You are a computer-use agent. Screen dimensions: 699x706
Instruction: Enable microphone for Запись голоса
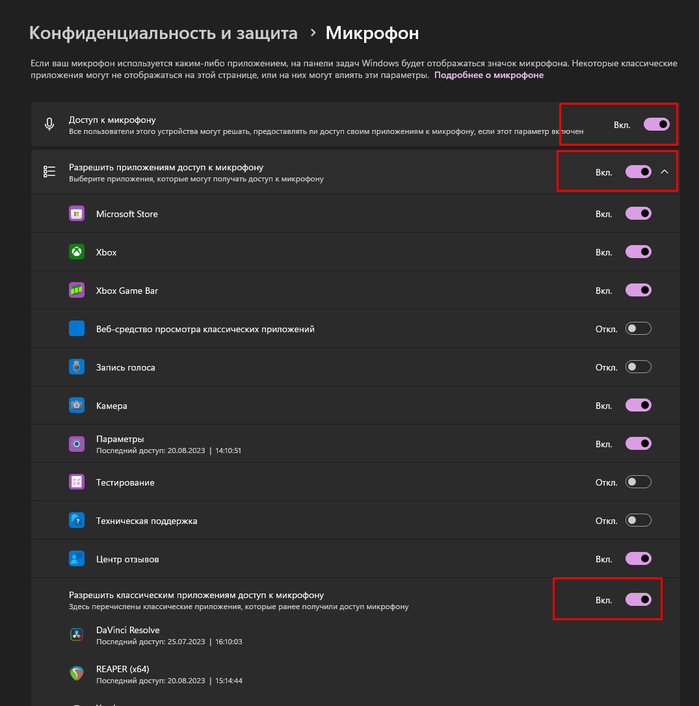[638, 367]
